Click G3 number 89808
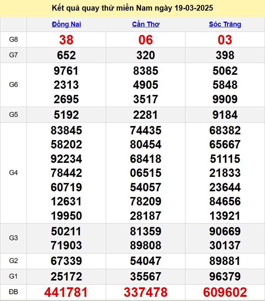Viewport: 265px width, 301px height. [x=146, y=246]
